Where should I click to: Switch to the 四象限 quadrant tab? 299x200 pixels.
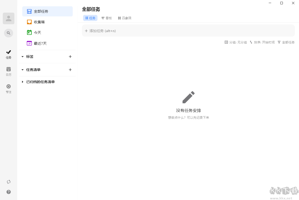click(124, 18)
